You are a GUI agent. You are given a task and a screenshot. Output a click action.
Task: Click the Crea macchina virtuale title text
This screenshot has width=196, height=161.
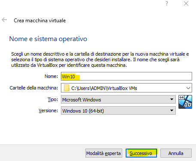(40, 21)
